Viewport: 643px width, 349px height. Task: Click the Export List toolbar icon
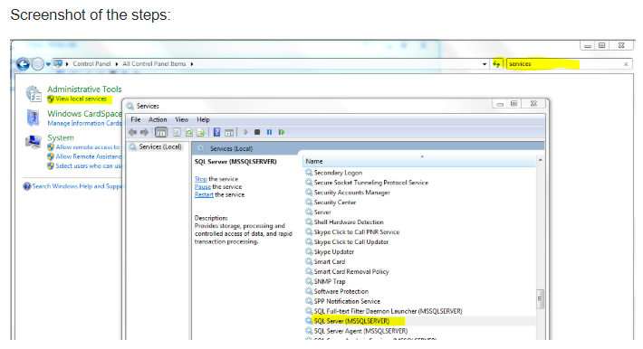[x=201, y=132]
